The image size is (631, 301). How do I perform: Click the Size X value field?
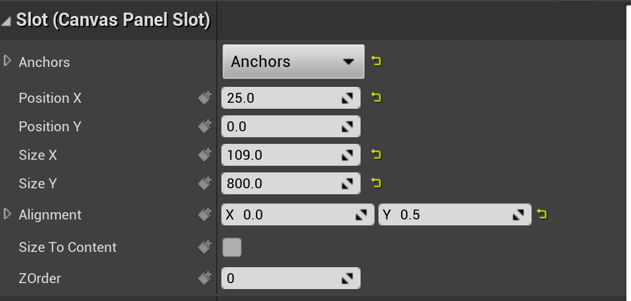coord(282,155)
